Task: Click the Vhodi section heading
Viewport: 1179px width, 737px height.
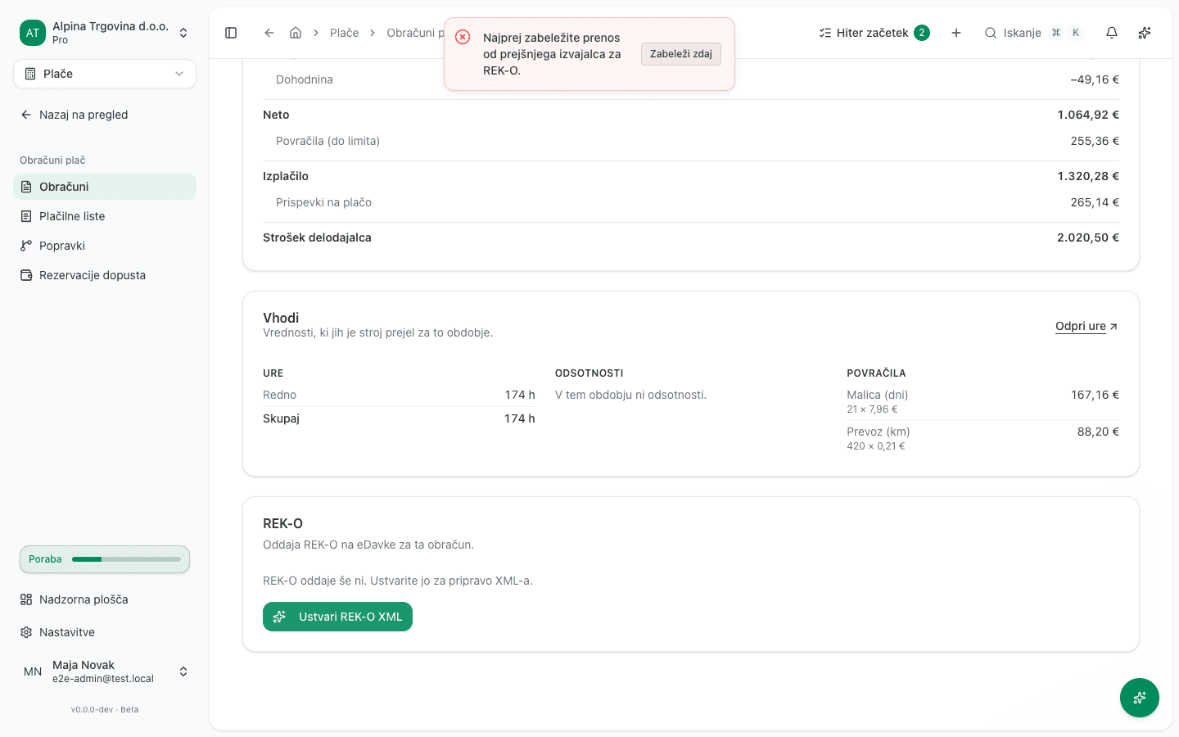Action: 281,318
